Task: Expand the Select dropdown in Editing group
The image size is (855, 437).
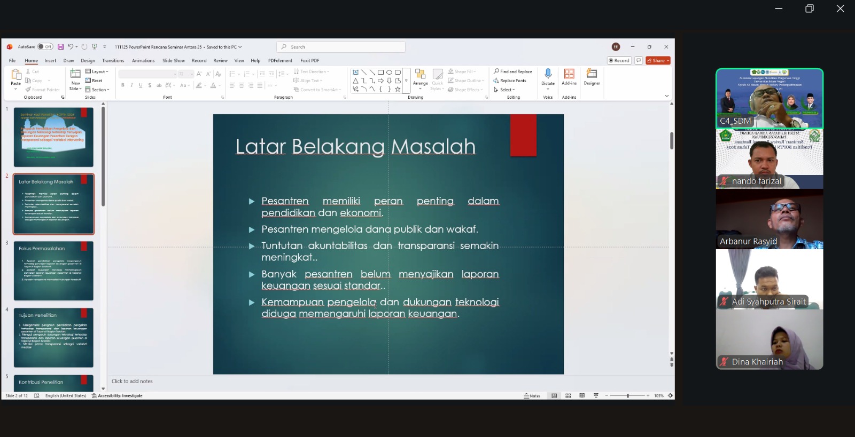Action: (504, 90)
